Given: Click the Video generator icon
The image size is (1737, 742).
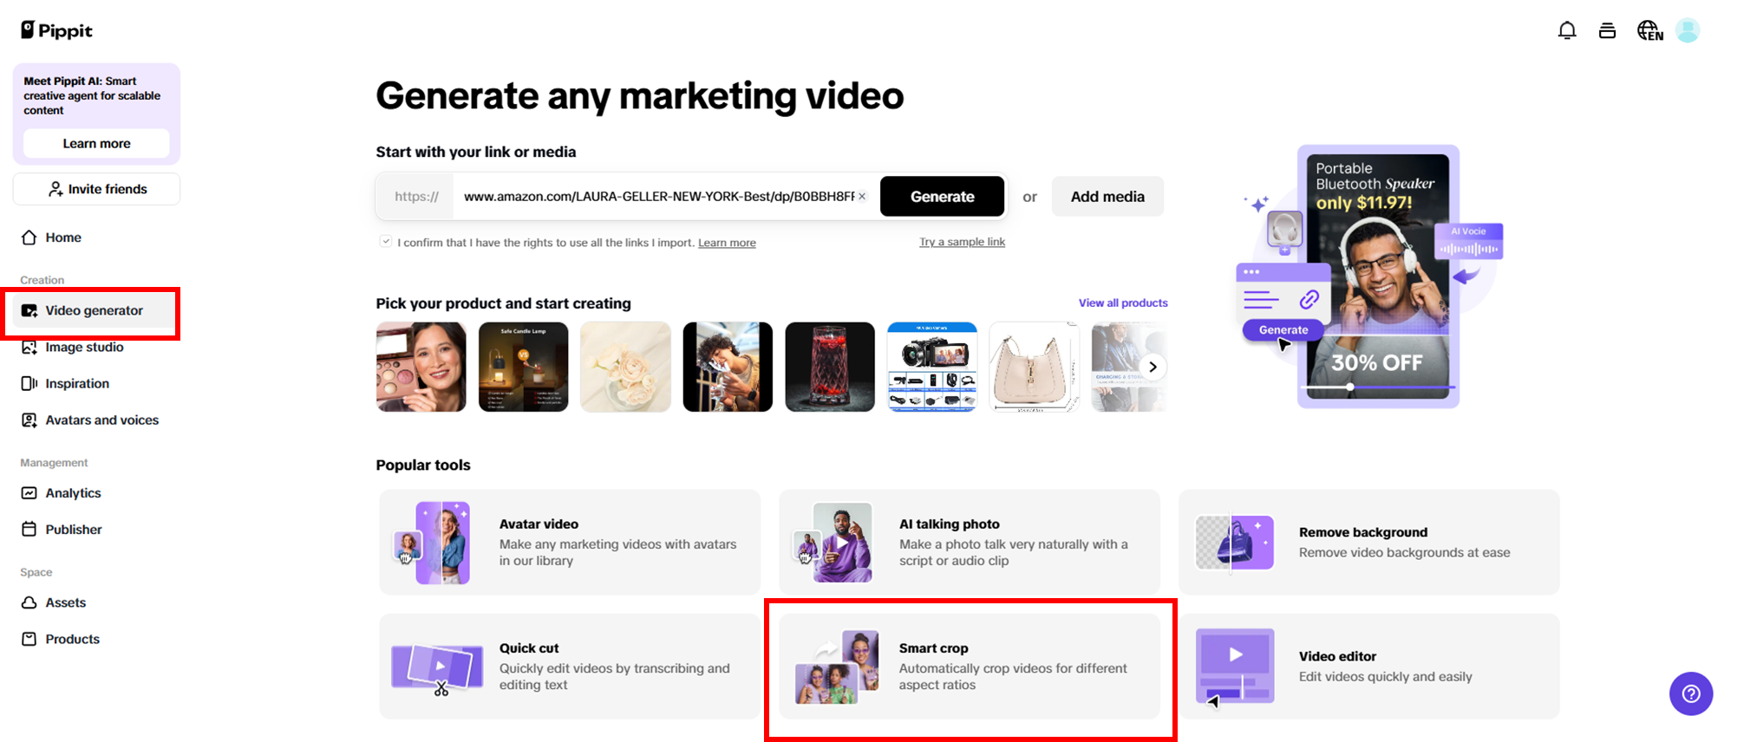Looking at the screenshot, I should coord(29,310).
